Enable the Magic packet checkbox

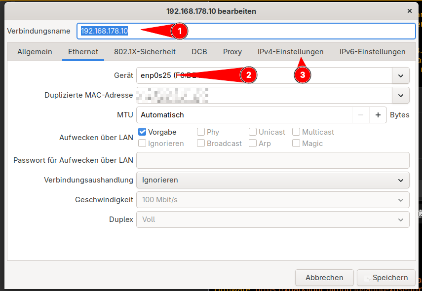point(296,143)
